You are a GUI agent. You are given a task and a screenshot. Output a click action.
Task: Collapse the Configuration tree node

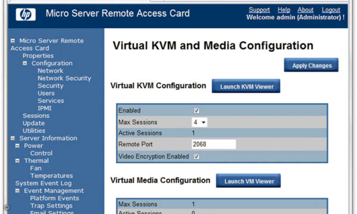tap(25, 63)
